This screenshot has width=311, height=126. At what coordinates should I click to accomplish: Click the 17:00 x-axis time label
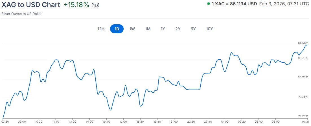123,121
